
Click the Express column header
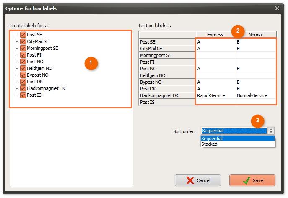[x=215, y=35]
